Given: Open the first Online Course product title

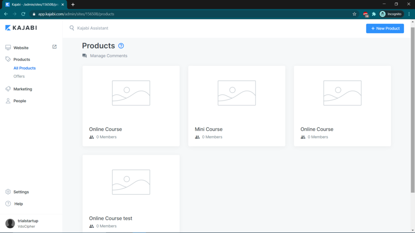Looking at the screenshot, I should [x=105, y=129].
